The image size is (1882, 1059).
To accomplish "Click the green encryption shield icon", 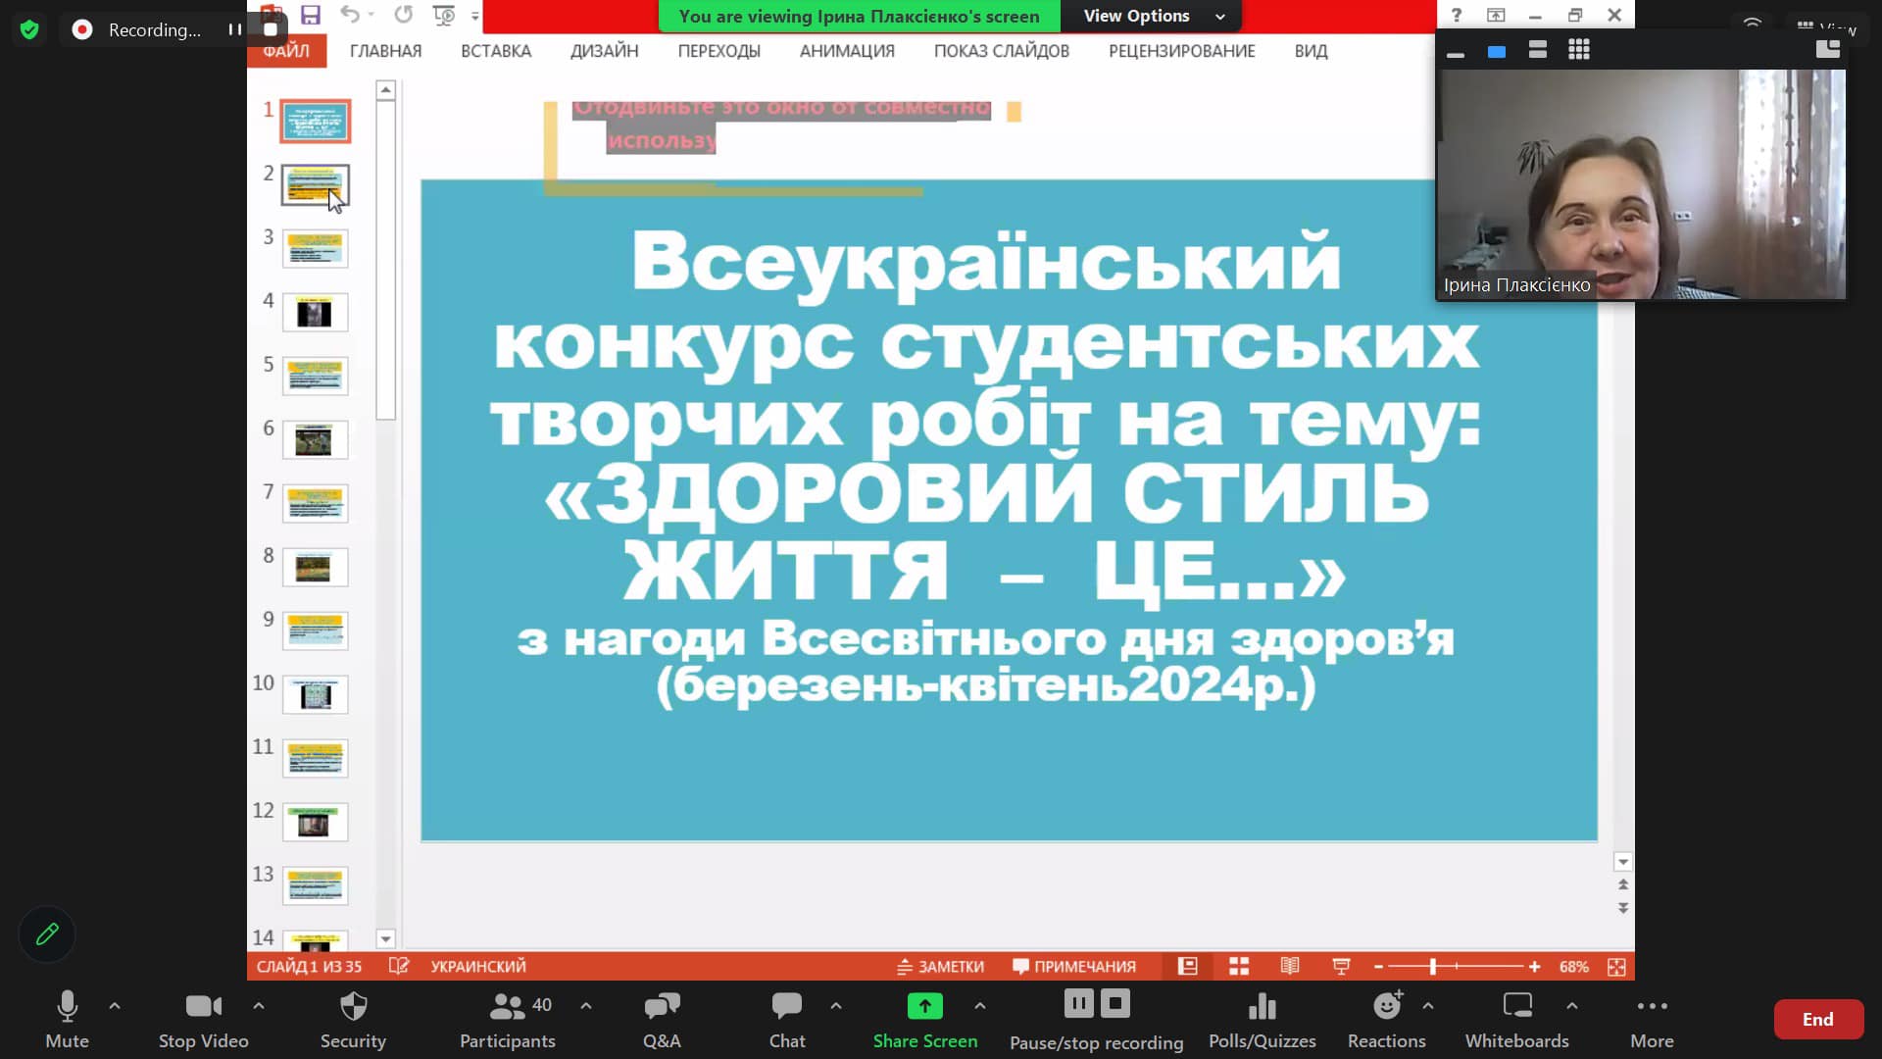I will click(x=29, y=29).
